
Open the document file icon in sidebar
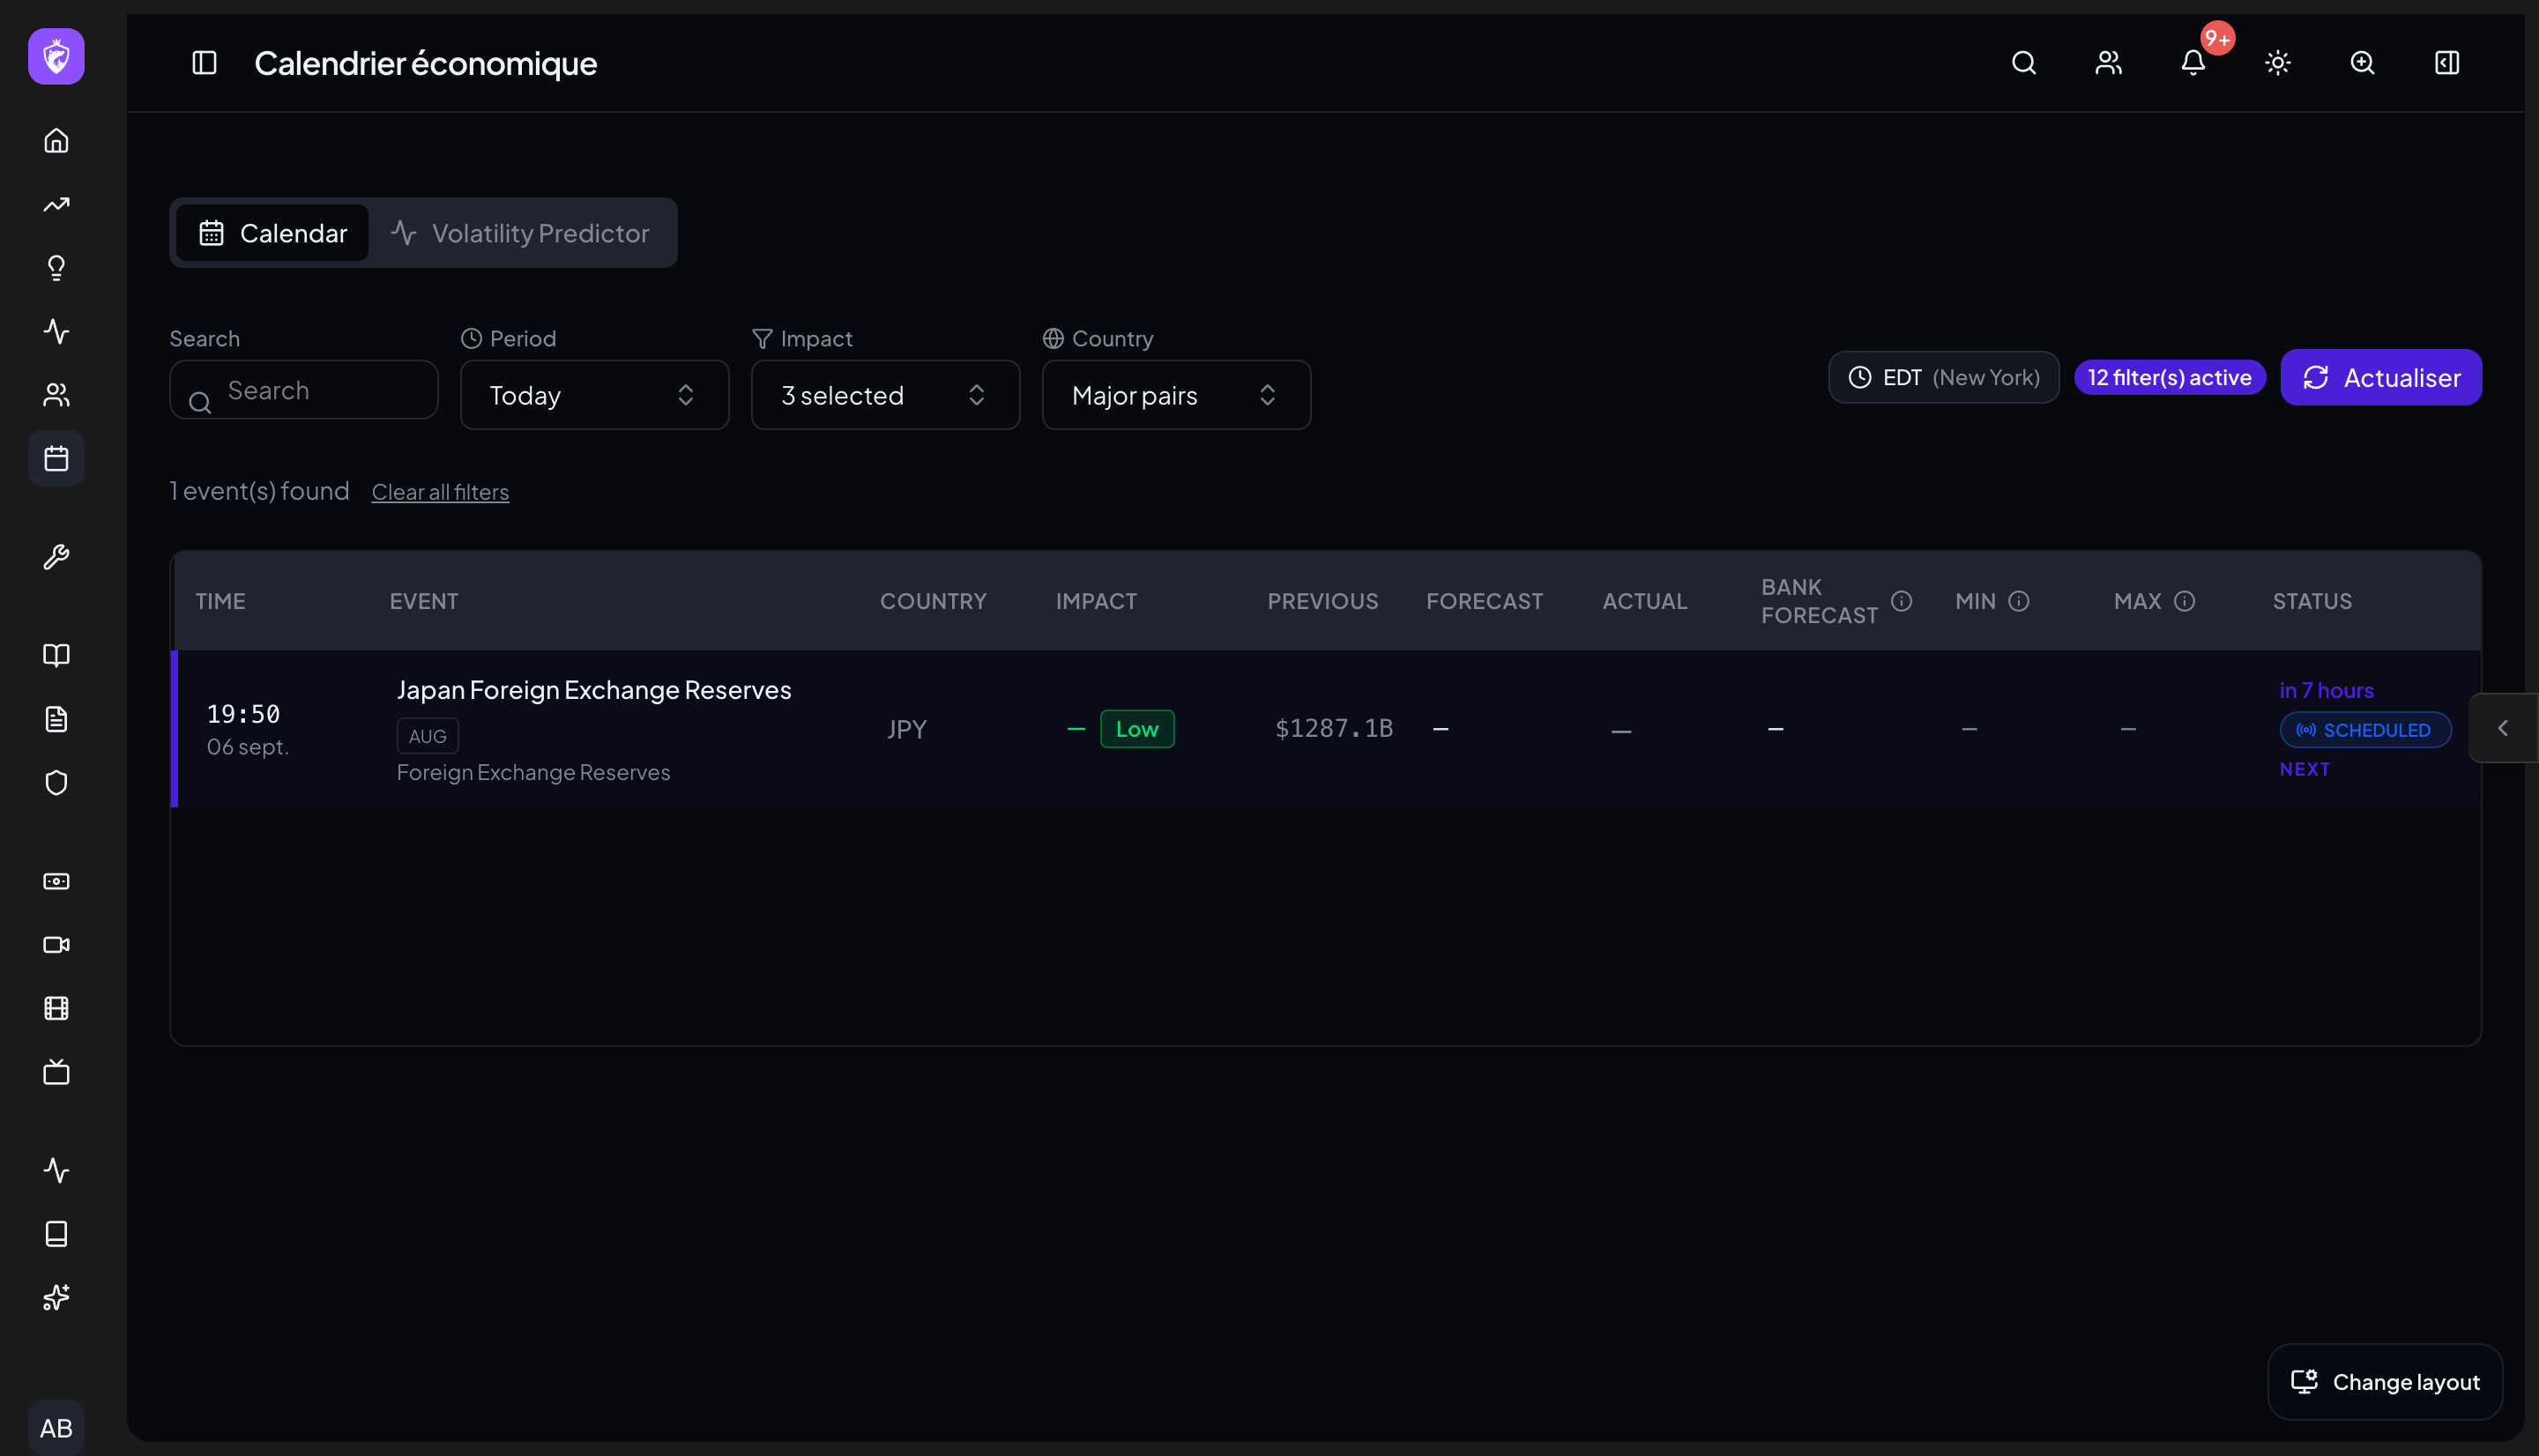56,719
